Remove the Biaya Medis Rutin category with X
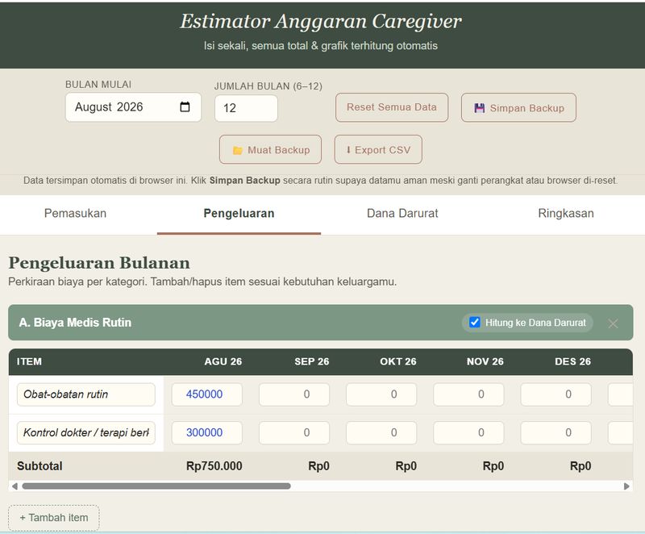Image resolution: width=645 pixels, height=534 pixels. point(613,323)
